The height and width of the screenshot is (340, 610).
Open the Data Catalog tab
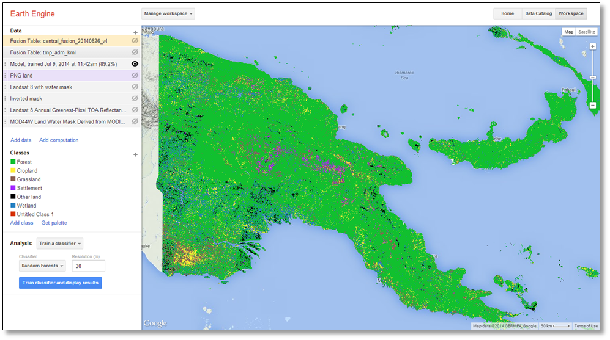[538, 13]
